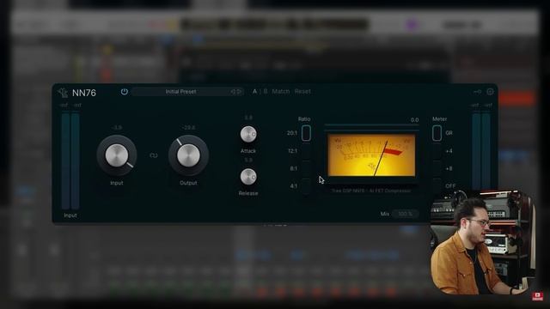Click the large Input knob

pyautogui.click(x=117, y=155)
